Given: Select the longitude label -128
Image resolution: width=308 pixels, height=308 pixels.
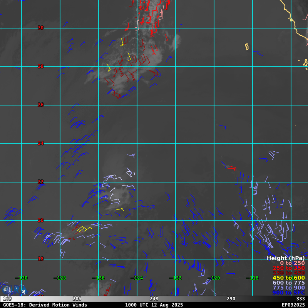Looking at the screenshot, I should pyautogui.click(x=60, y=278).
